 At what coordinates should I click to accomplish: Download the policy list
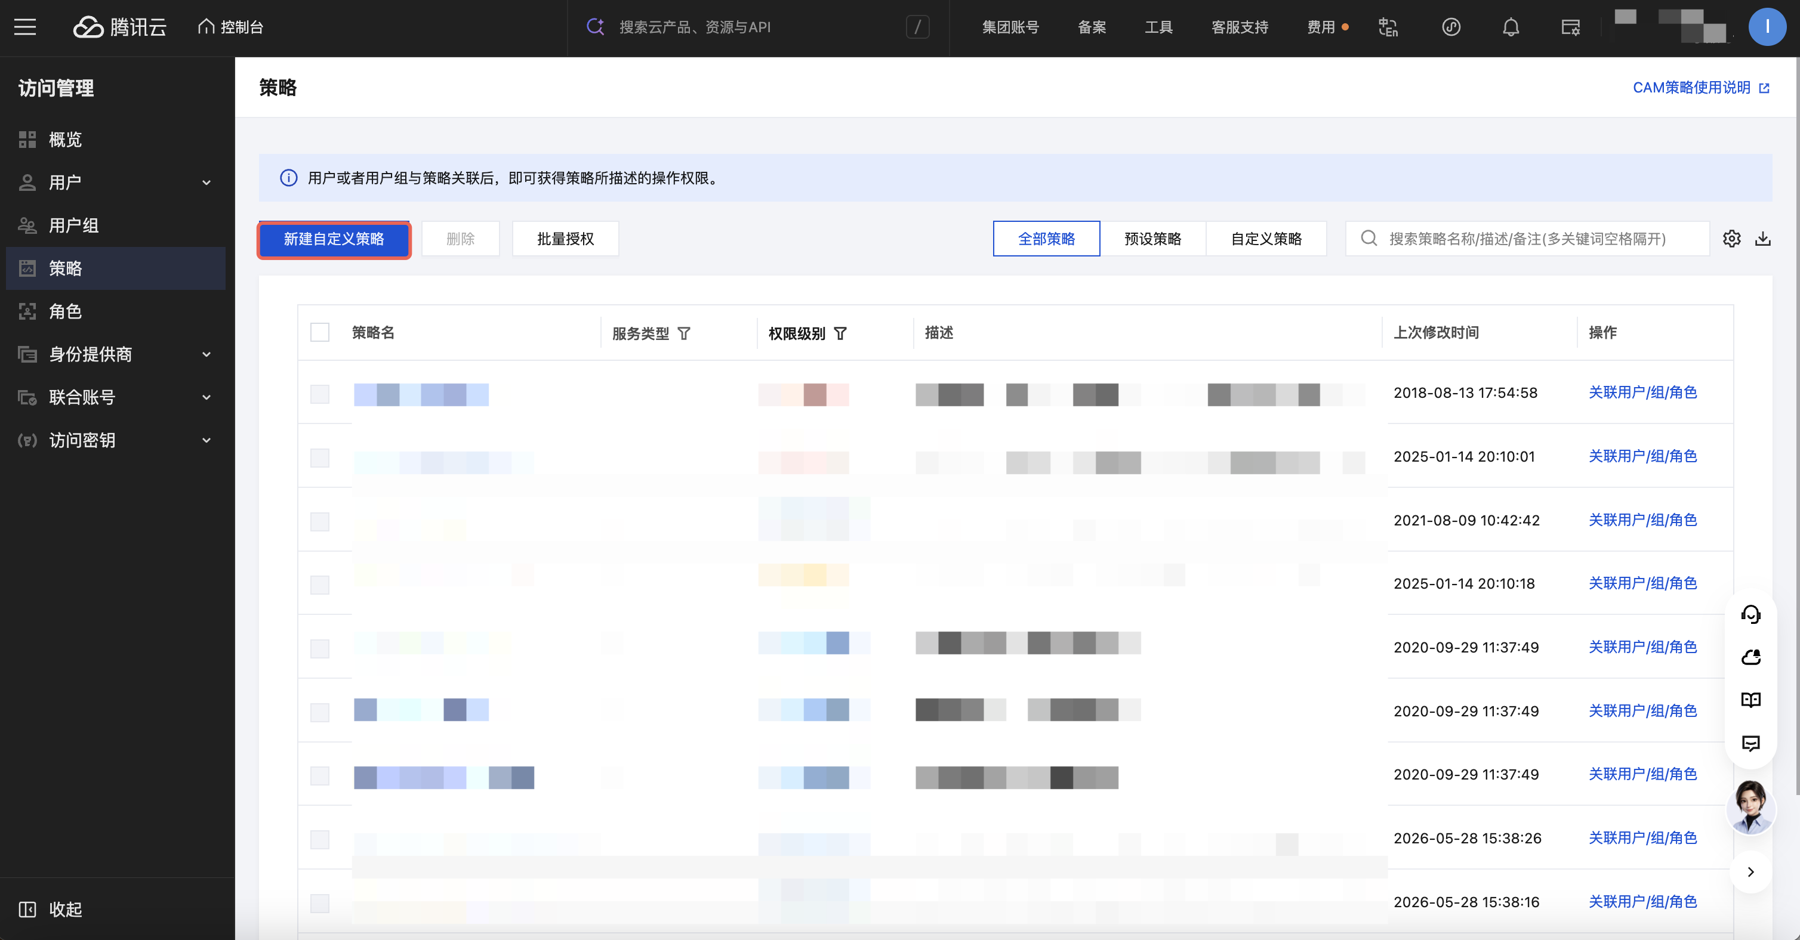pos(1763,239)
